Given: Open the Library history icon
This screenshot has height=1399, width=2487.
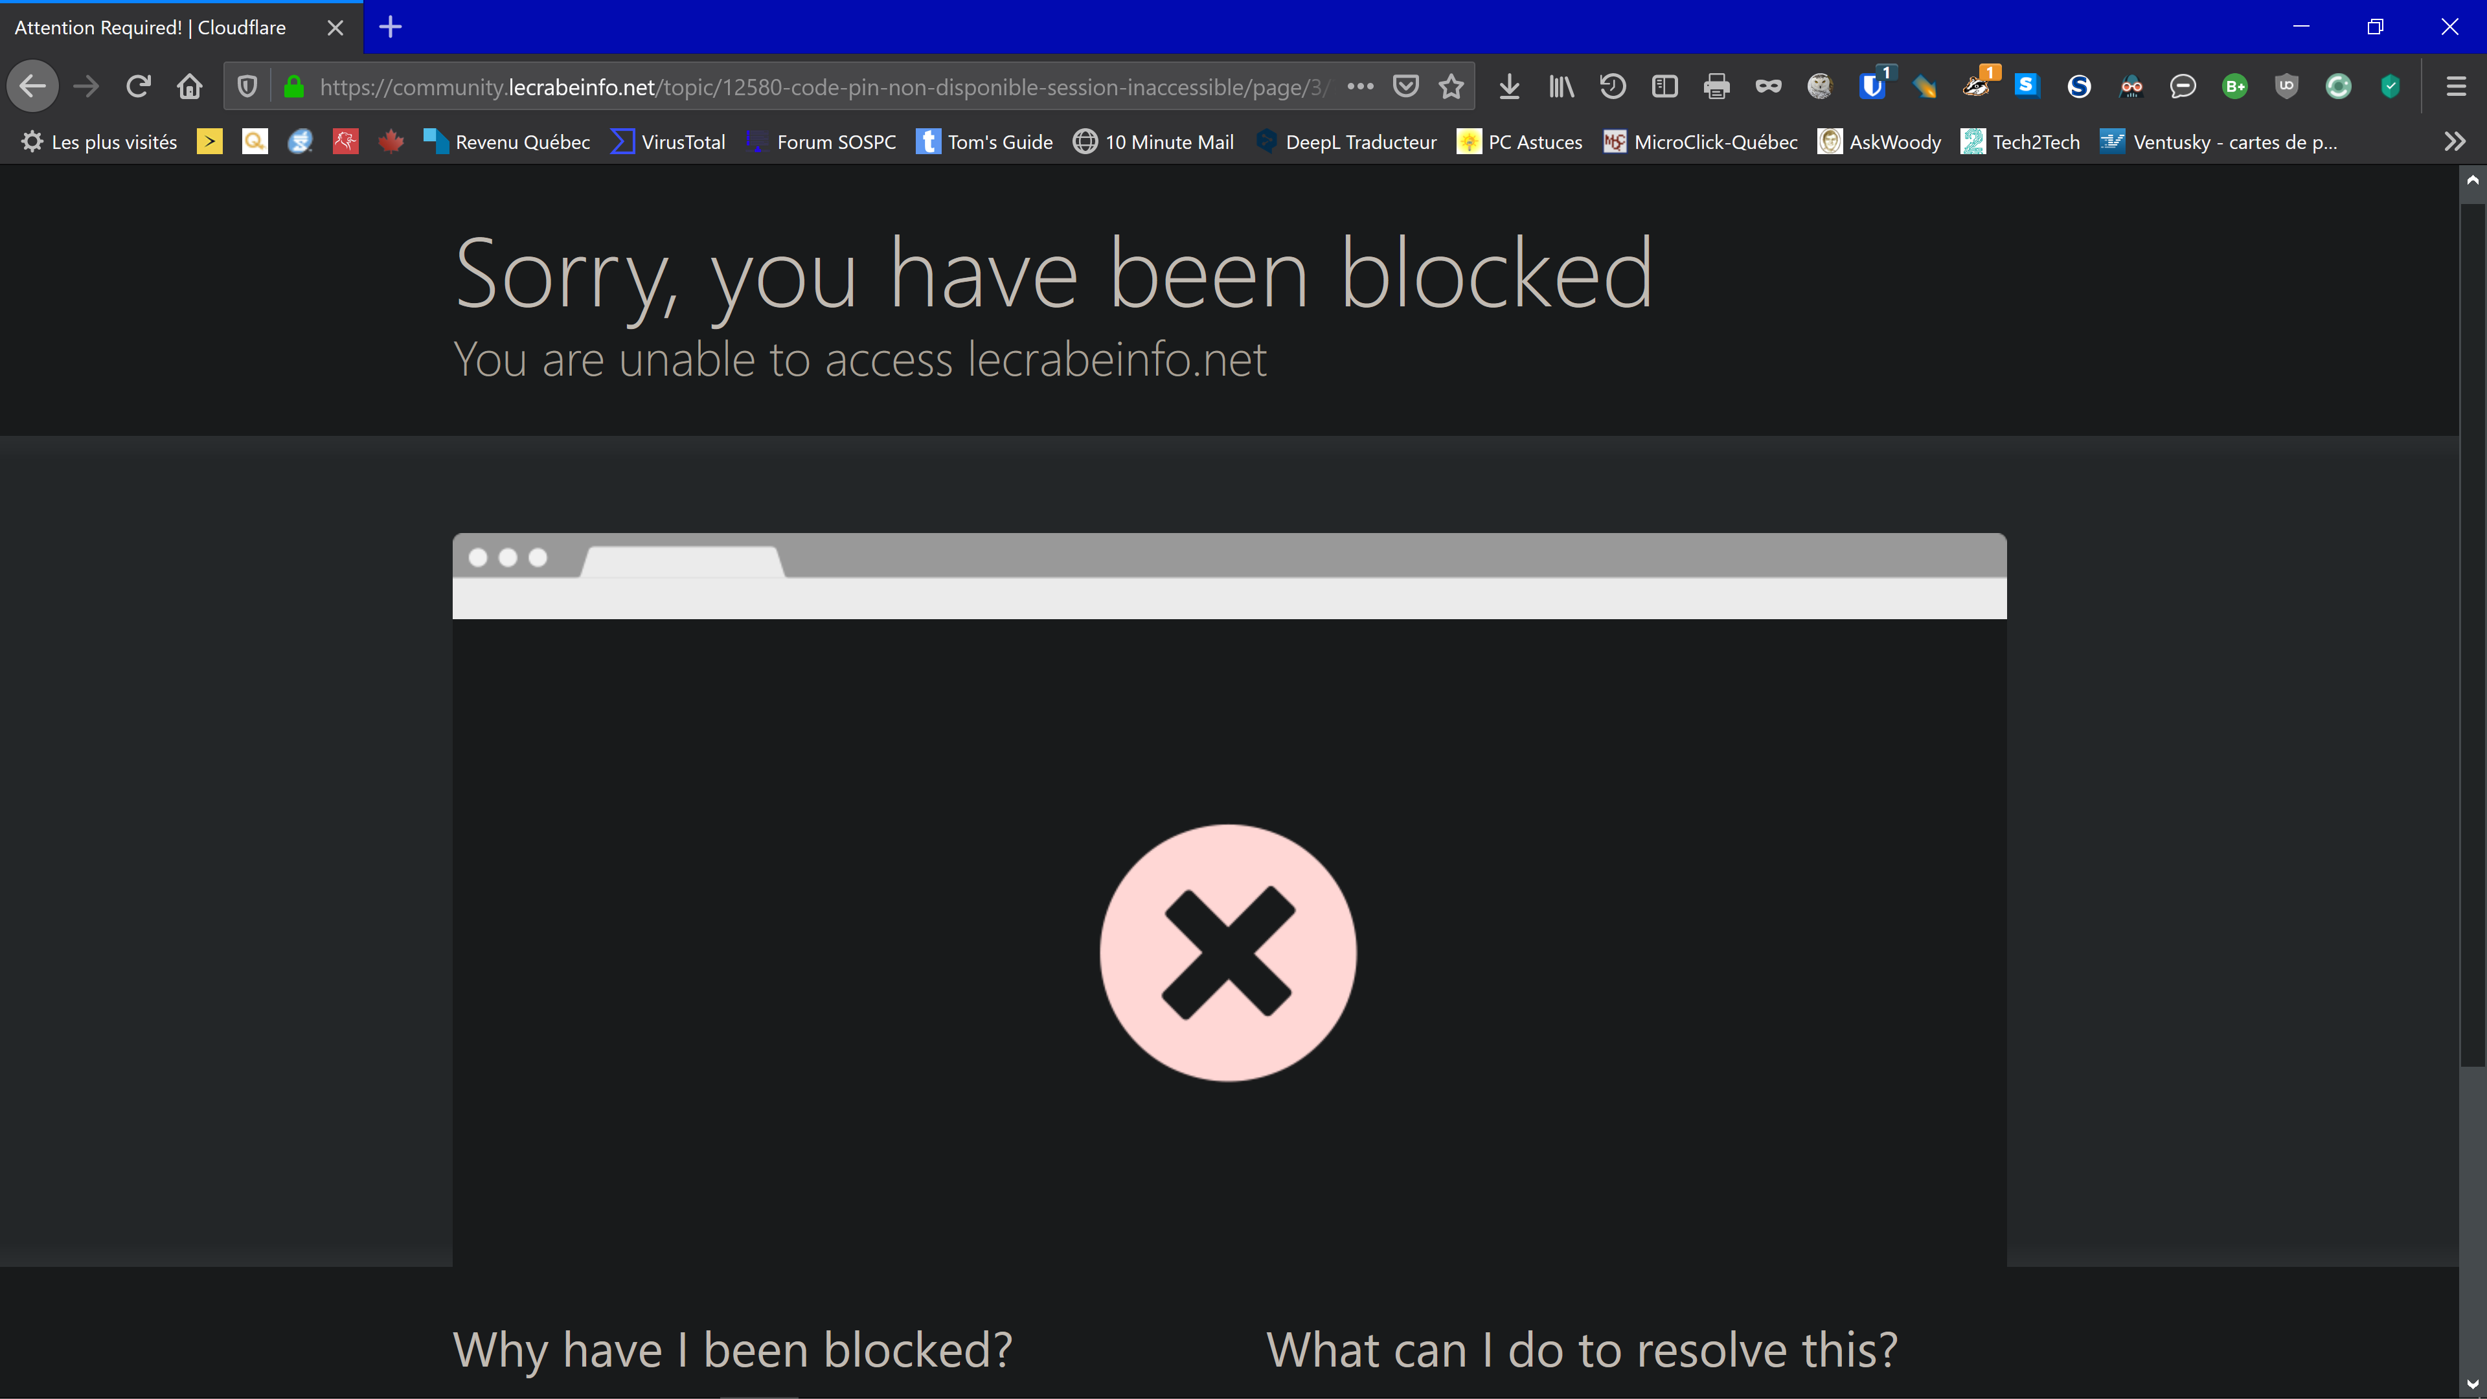Looking at the screenshot, I should pyautogui.click(x=1612, y=87).
